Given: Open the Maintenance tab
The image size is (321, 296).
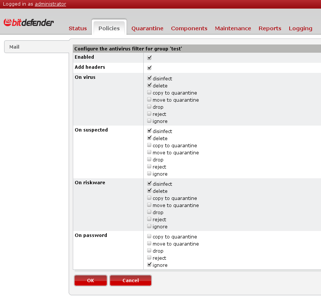Looking at the screenshot, I should [x=233, y=28].
